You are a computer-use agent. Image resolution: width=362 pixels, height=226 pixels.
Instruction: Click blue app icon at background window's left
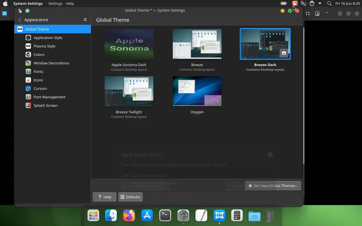5,14
